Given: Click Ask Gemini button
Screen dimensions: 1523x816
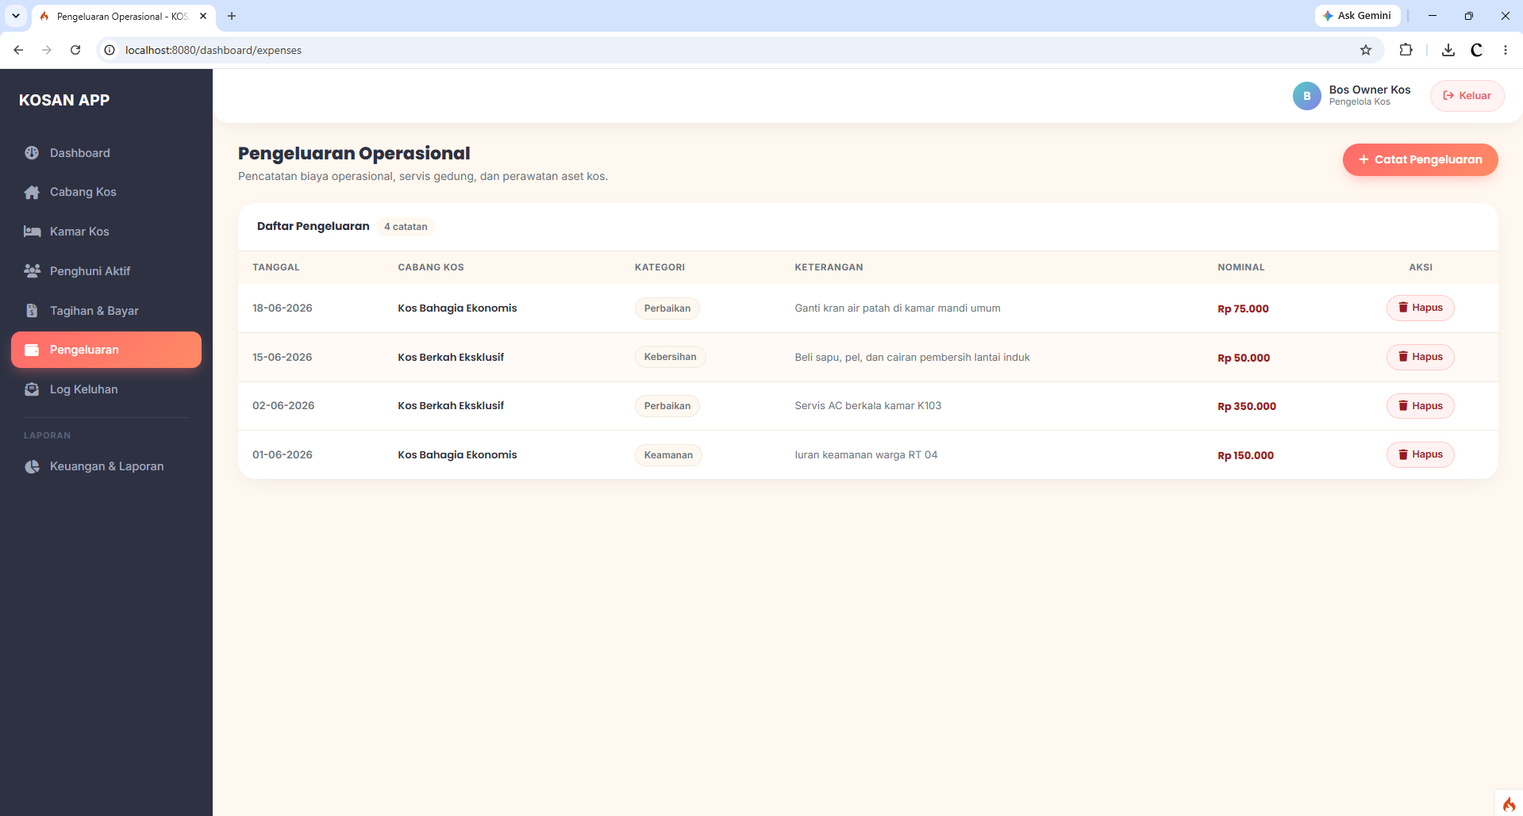Looking at the screenshot, I should (x=1357, y=16).
